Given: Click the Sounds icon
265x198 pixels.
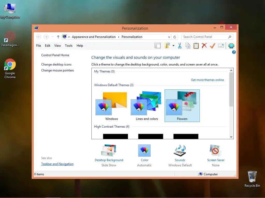Looking at the screenshot, I should pos(180,150).
